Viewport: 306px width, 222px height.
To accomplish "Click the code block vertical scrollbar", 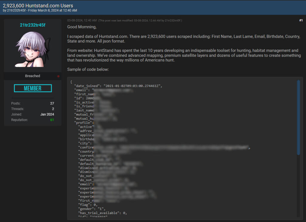I will coord(299,118).
